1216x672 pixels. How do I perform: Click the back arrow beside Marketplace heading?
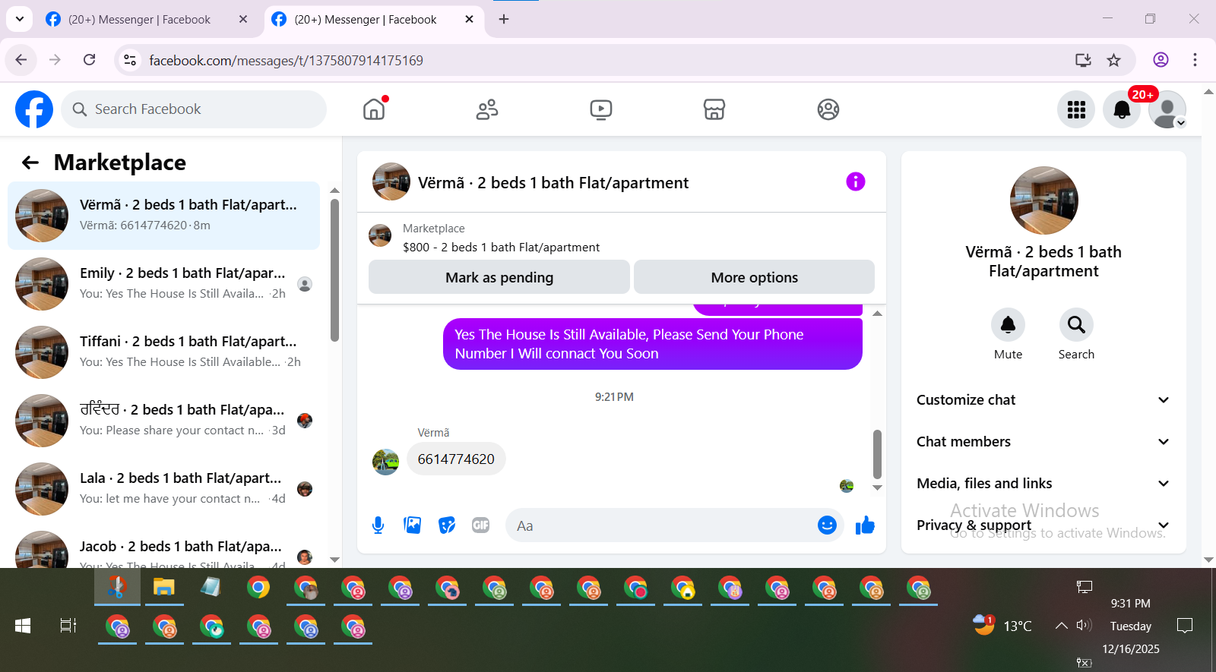[30, 162]
